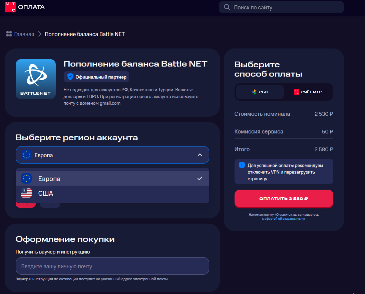Collapse the region dropdown chevron
The image size is (365, 294).
click(x=200, y=155)
